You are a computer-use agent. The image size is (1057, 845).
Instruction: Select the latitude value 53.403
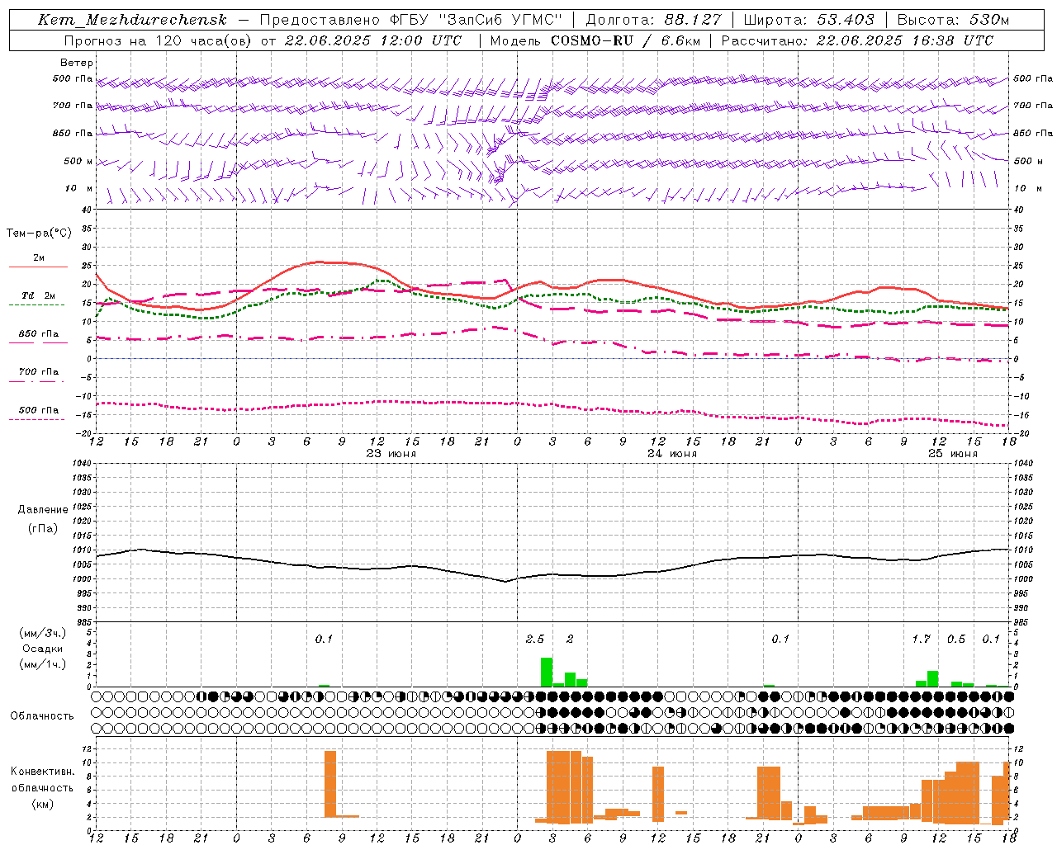(x=846, y=20)
